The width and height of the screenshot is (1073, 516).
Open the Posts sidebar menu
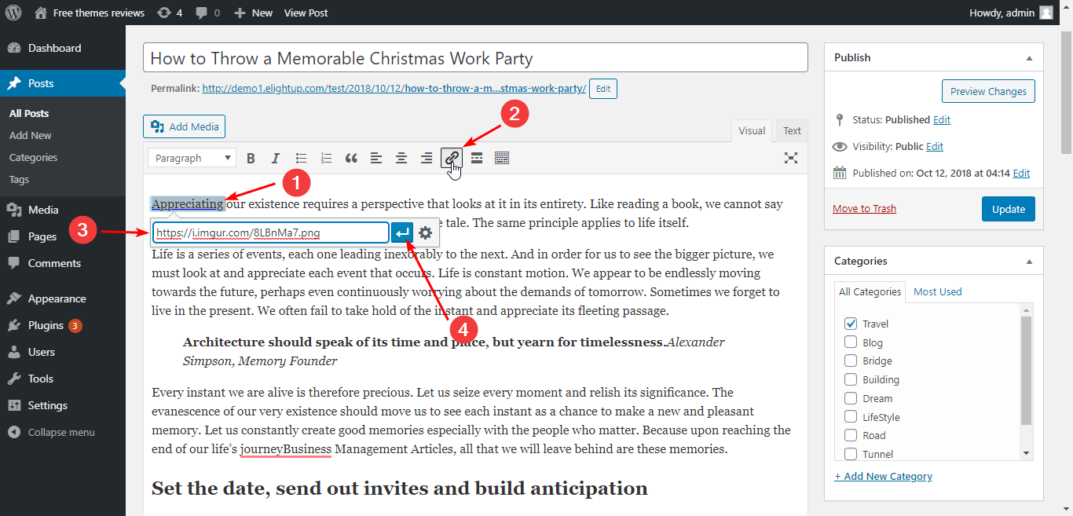click(x=63, y=83)
